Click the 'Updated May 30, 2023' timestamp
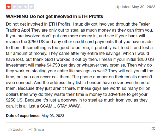This screenshot has width=161, height=136. click(135, 7)
